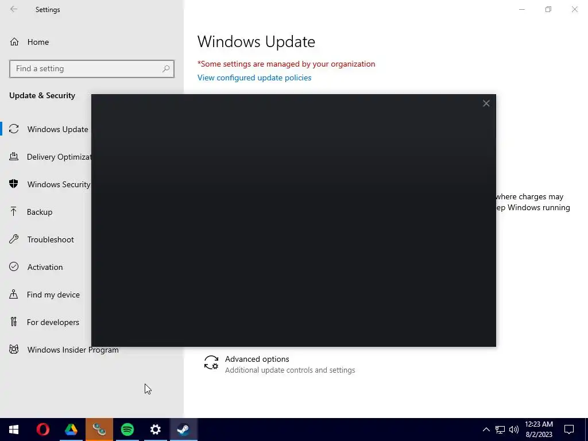This screenshot has height=441, width=588.
Task: Launch Opera from the taskbar
Action: pos(42,430)
